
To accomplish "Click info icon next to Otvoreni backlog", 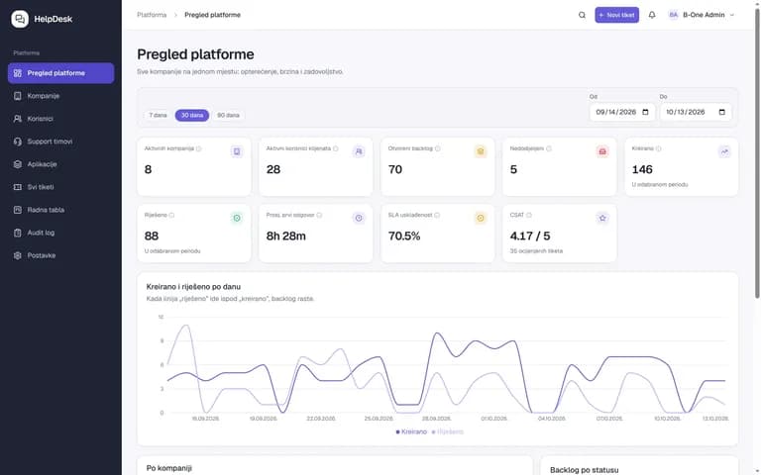I will [438, 148].
